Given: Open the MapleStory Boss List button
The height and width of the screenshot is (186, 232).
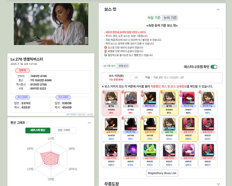Looking at the screenshot, I should pyautogui.click(x=162, y=173).
